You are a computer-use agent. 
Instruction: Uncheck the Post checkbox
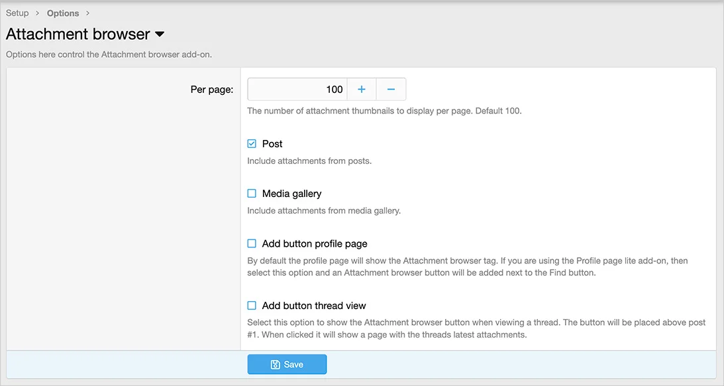(252, 144)
